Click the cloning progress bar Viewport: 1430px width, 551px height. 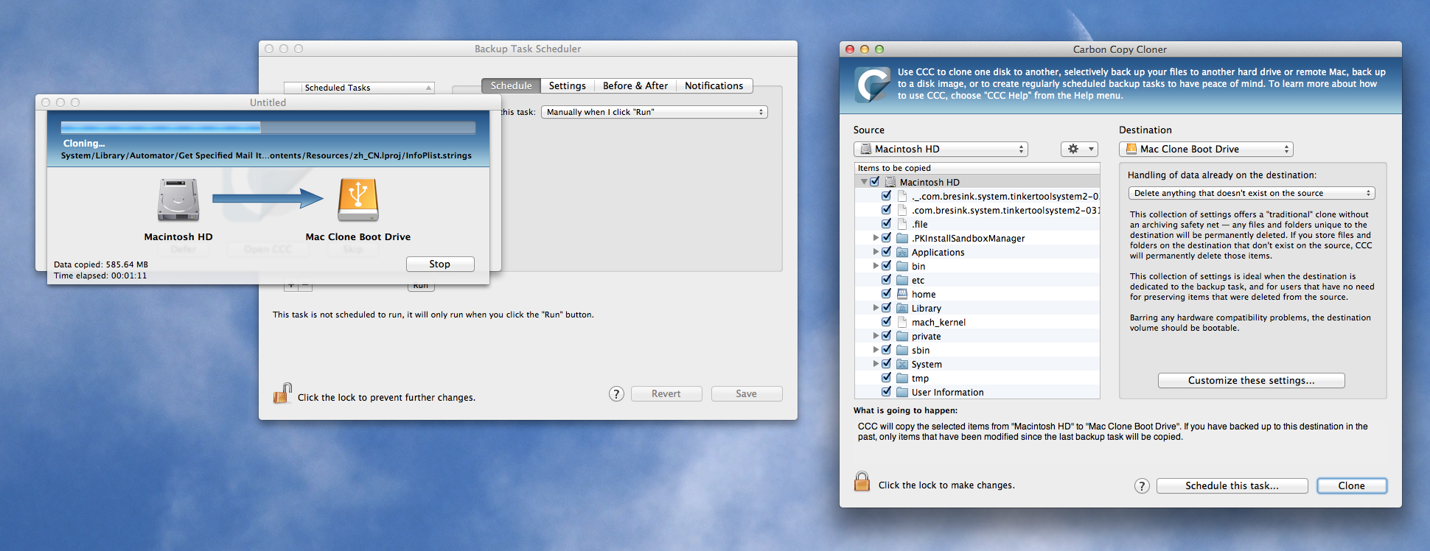tap(268, 127)
